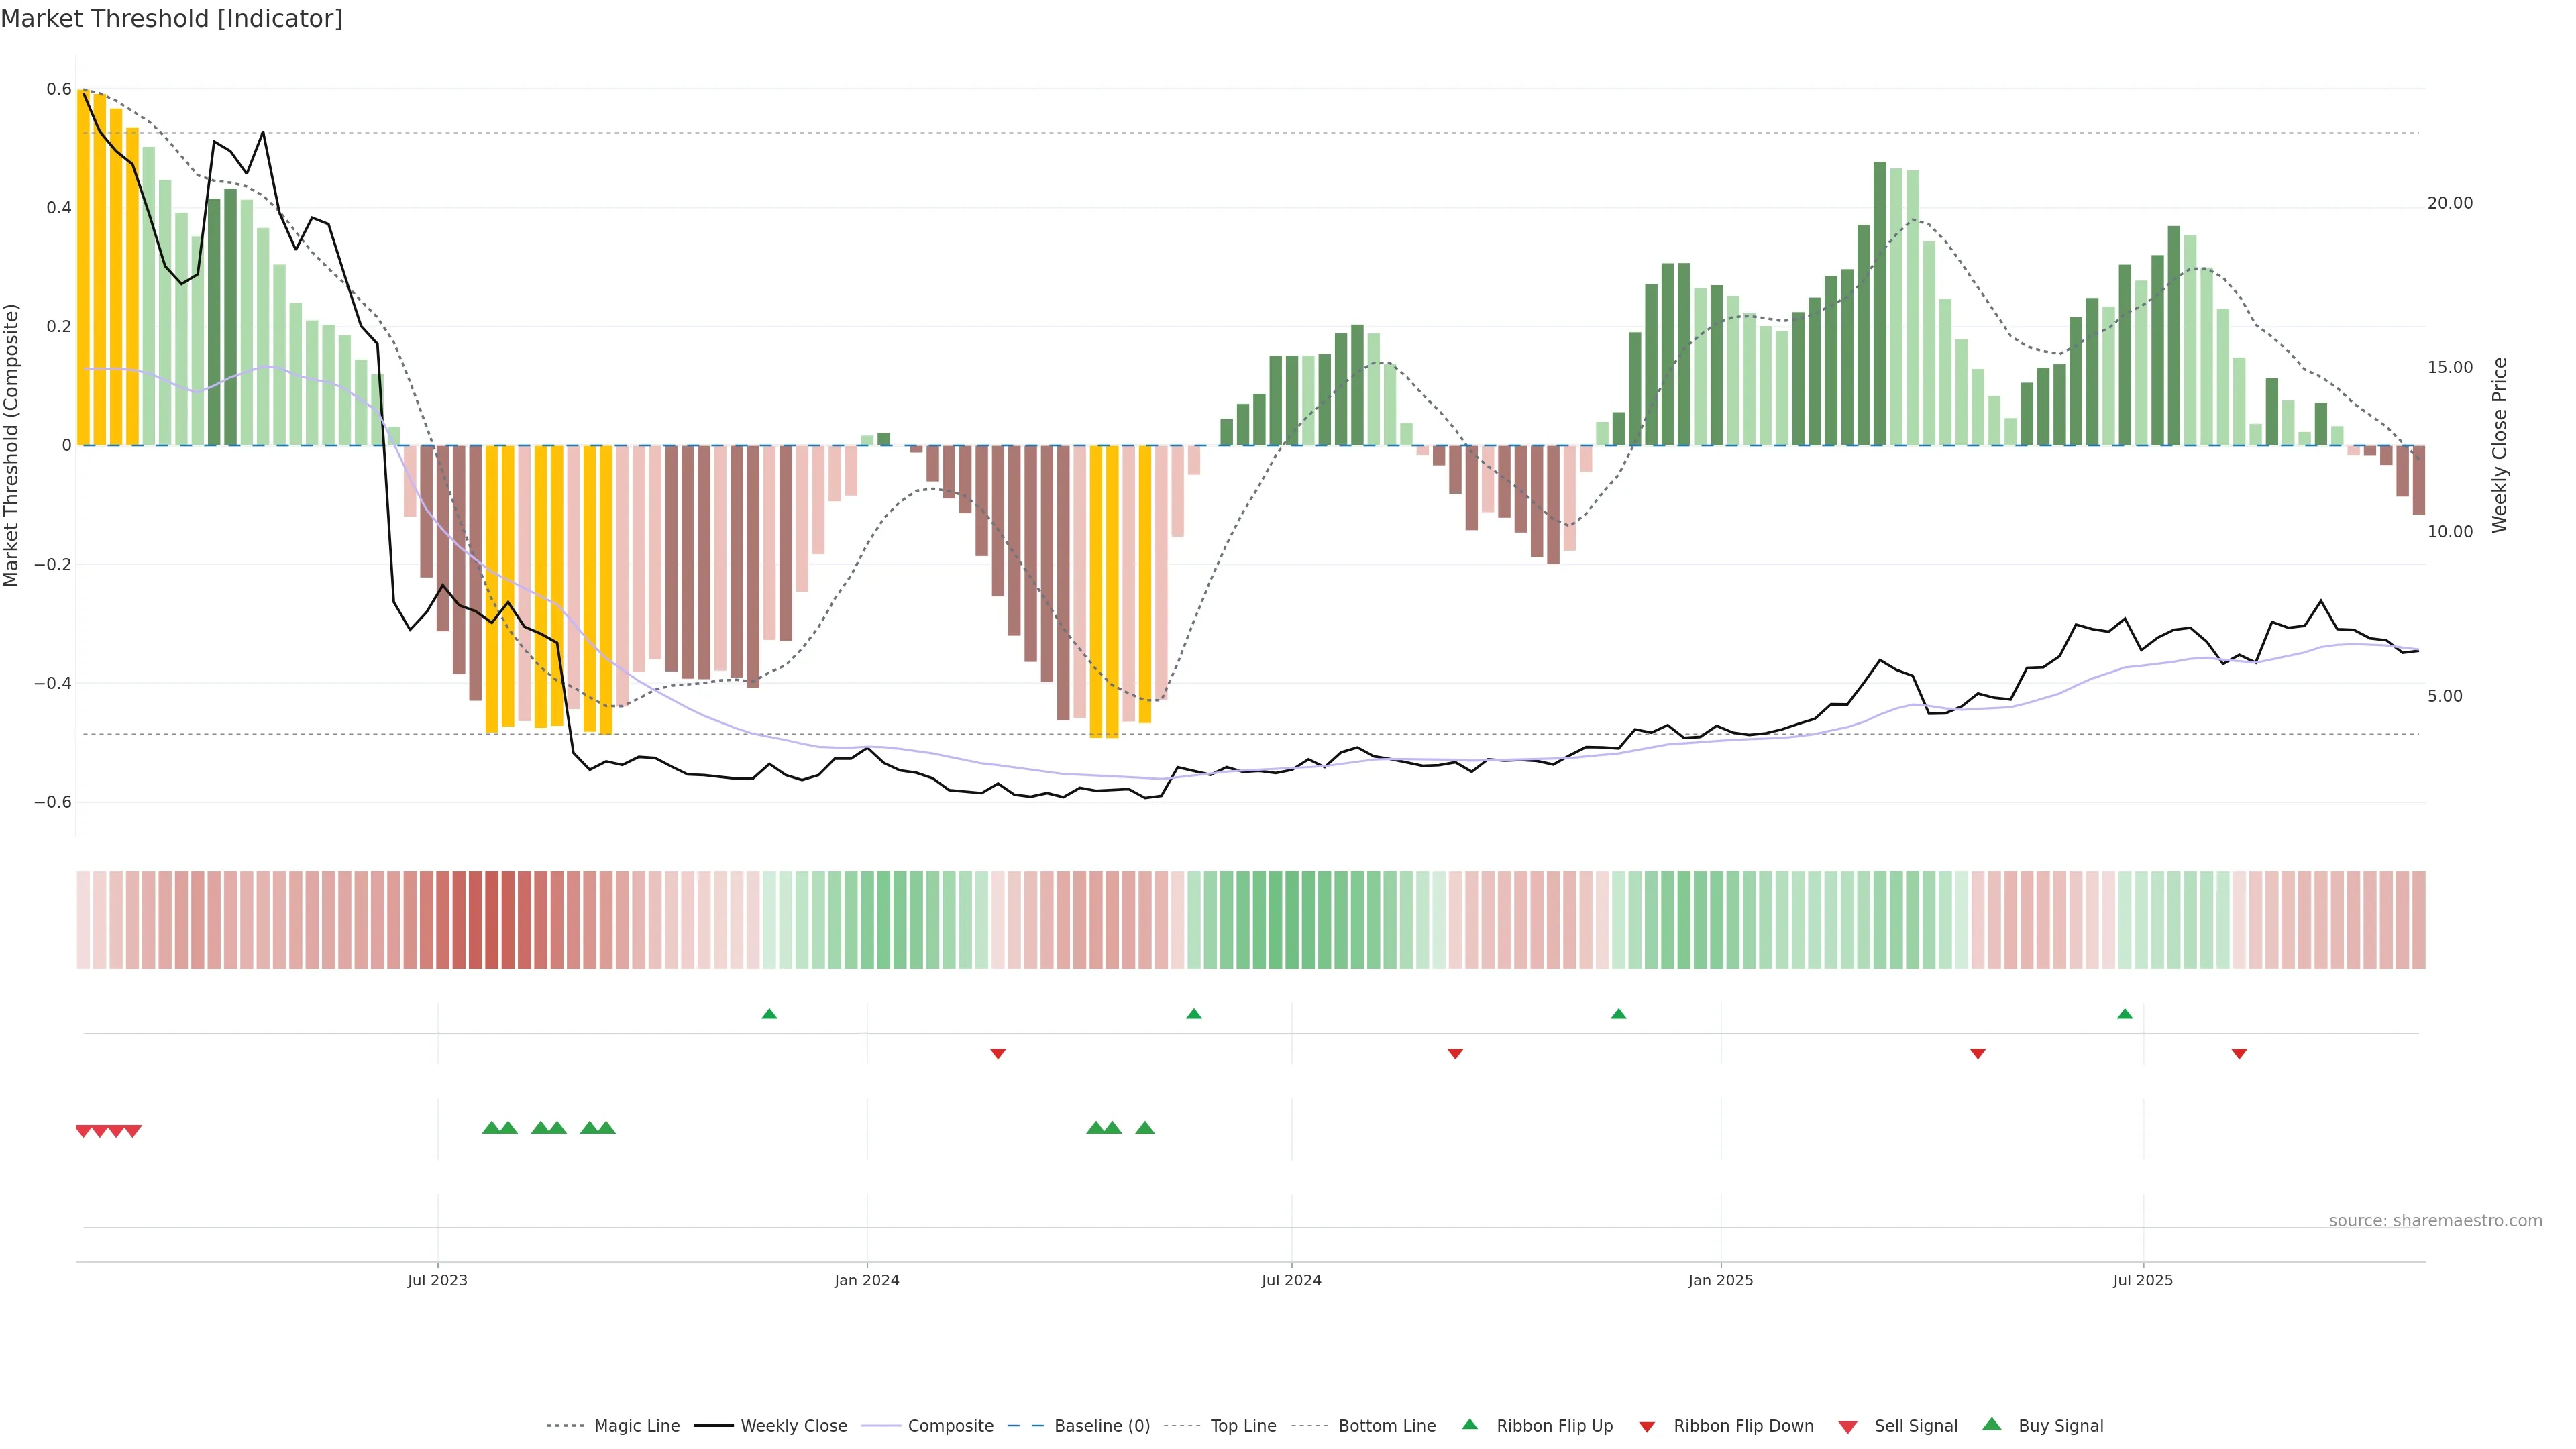Click the first green Ribbon Flip Up marker in late 2023
Viewport: 2576px width, 1449px height.
[769, 1014]
